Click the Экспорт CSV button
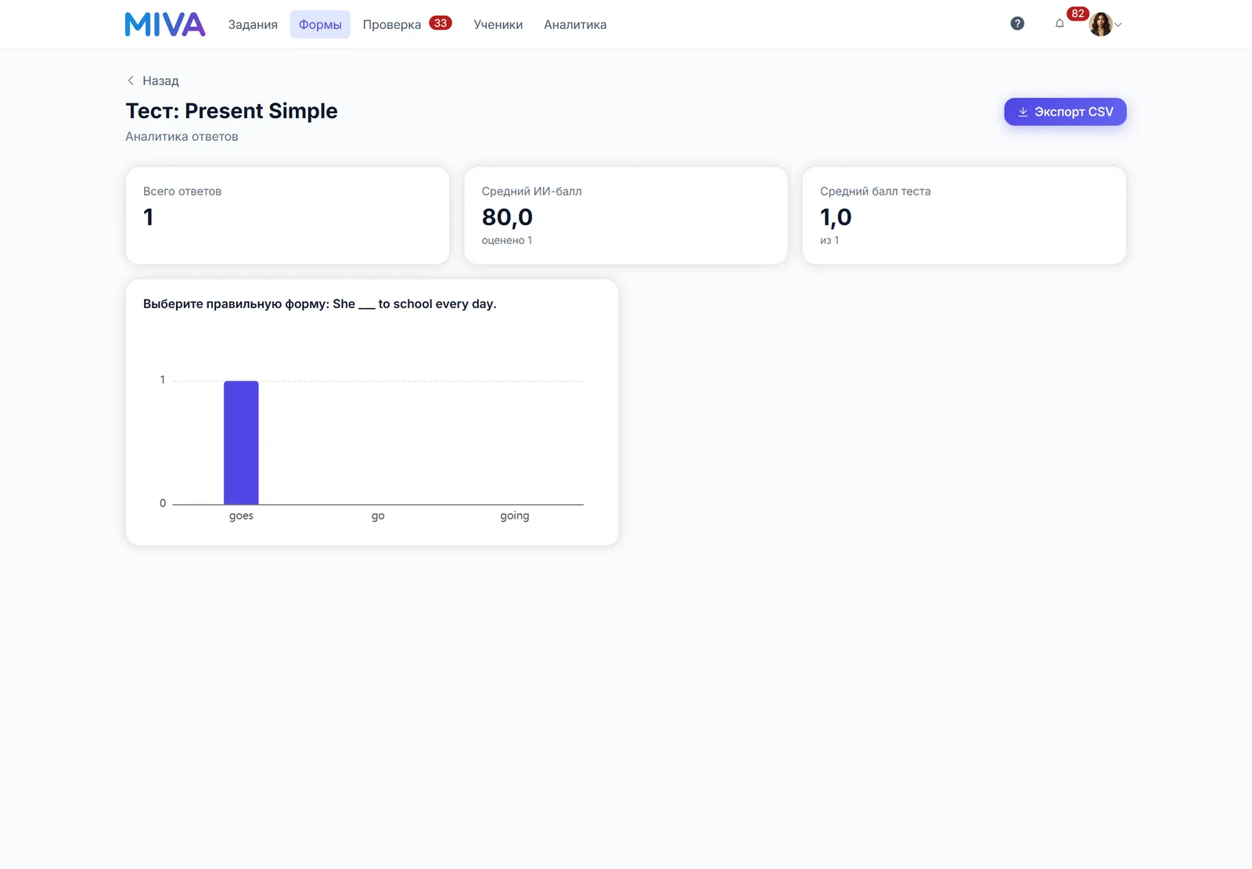The height and width of the screenshot is (869, 1252). pos(1065,112)
